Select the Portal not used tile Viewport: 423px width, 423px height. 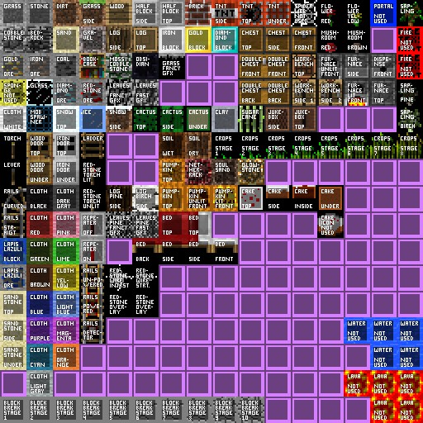(383, 13)
